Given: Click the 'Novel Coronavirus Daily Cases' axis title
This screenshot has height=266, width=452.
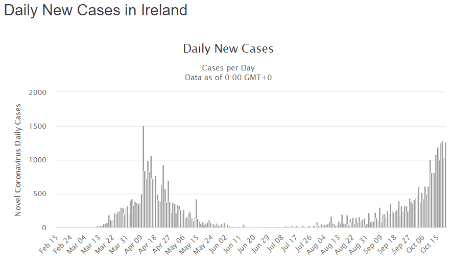Looking at the screenshot, I should [x=18, y=160].
